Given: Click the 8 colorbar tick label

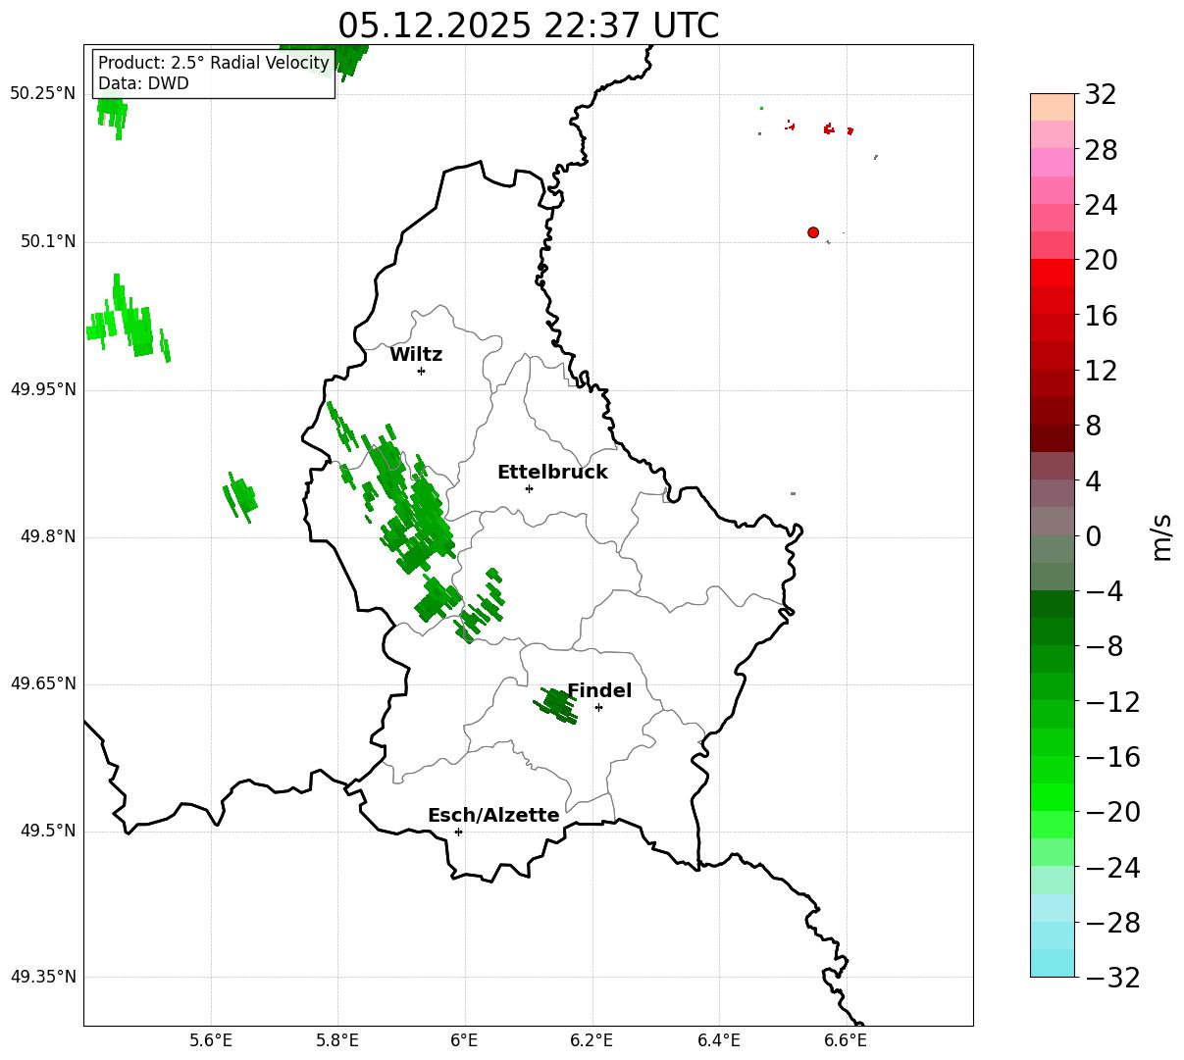Looking at the screenshot, I should [1093, 427].
